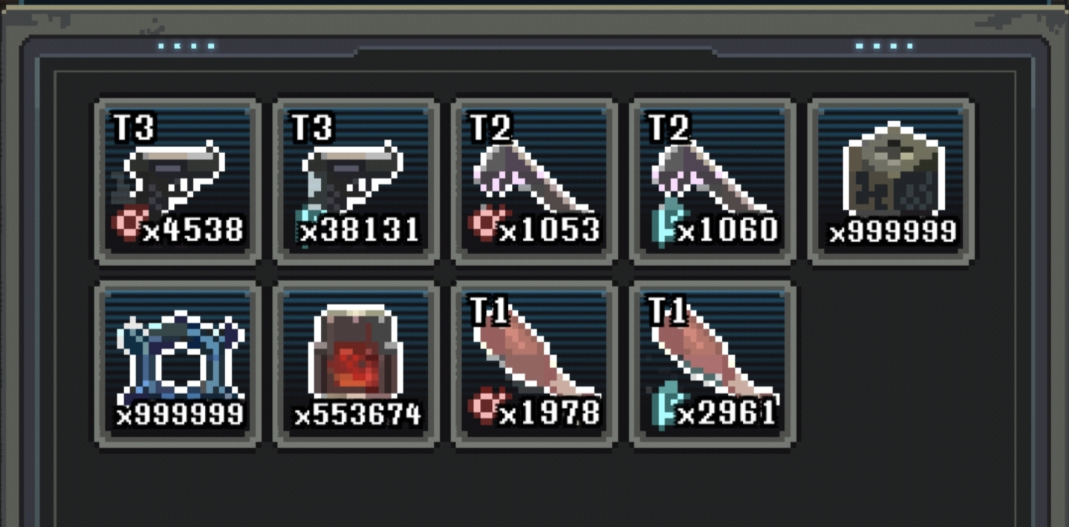Screen dimensions: 1069x527
Task: Select the red glowing furnace item
Action: [357, 365]
